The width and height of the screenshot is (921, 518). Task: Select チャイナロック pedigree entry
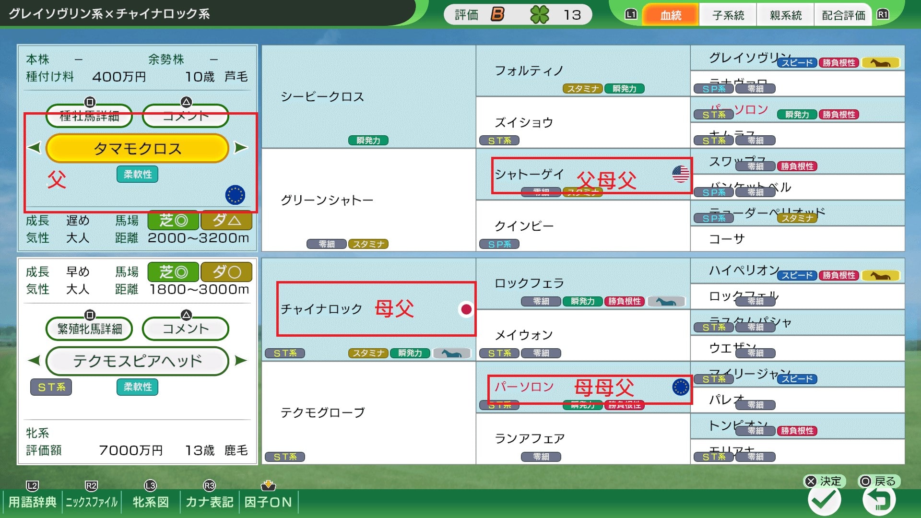click(368, 309)
